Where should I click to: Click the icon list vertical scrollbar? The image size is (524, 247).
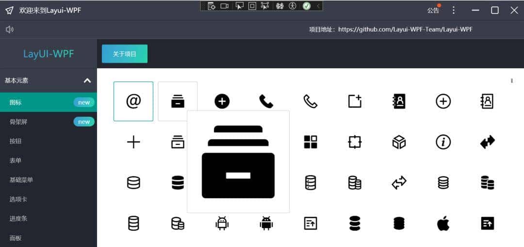tap(511, 81)
